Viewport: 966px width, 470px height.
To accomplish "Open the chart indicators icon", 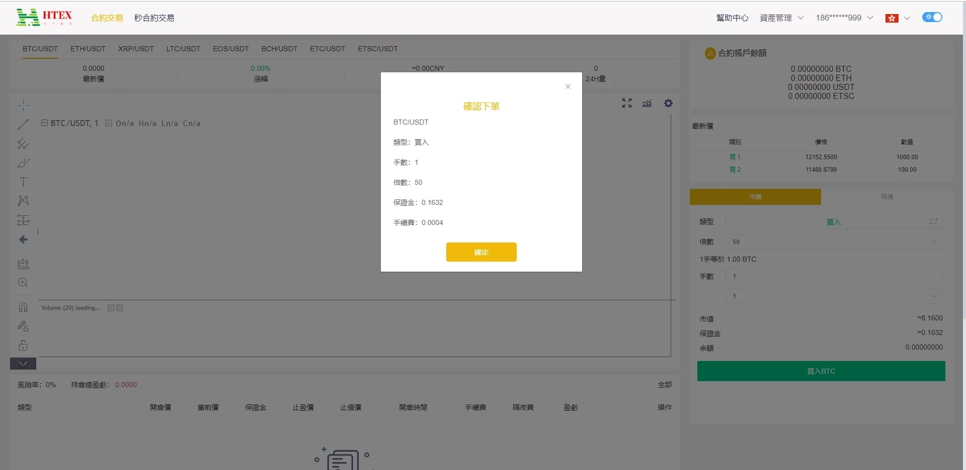I will [647, 103].
